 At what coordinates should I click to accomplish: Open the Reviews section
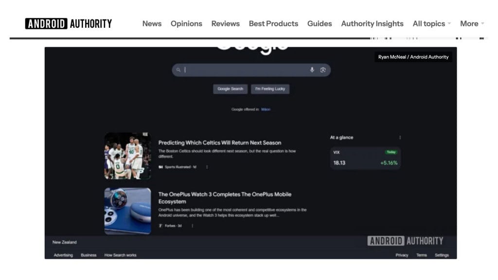(x=226, y=23)
